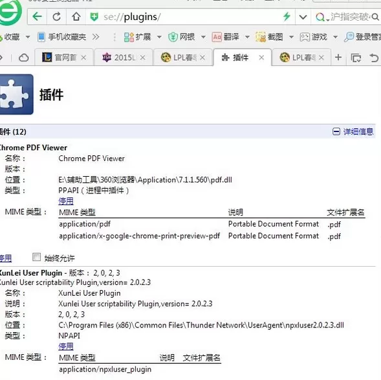This screenshot has width=381, height=380.
Task: Expand the 网银 dropdown arrow
Action: click(x=203, y=37)
